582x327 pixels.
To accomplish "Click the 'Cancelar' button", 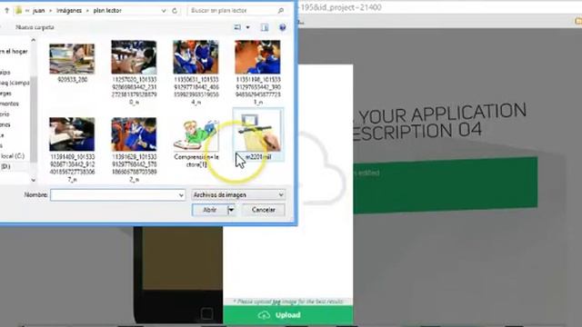I will click(264, 210).
